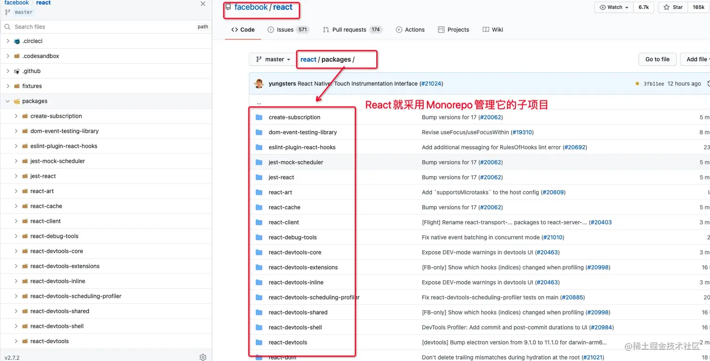The height and width of the screenshot is (361, 710).
Task: Switch to the Wiki tab
Action: pos(493,30)
